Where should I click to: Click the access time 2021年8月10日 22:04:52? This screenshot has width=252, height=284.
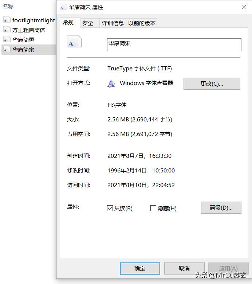[x=141, y=185]
